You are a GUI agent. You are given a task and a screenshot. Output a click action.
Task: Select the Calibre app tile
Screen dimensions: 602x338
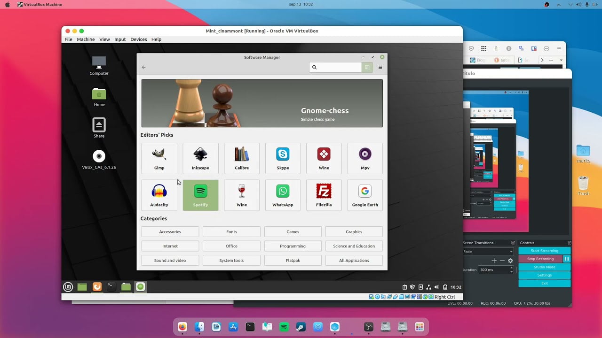tap(242, 158)
